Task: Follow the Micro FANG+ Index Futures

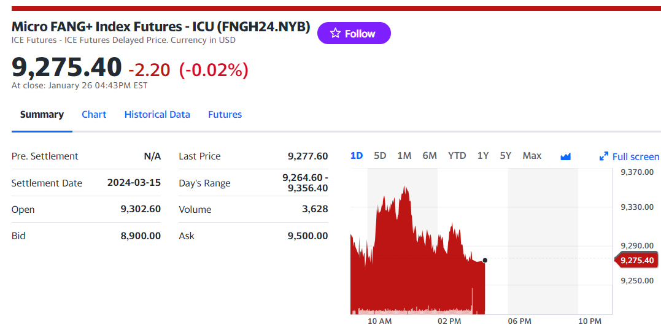Action: [354, 33]
